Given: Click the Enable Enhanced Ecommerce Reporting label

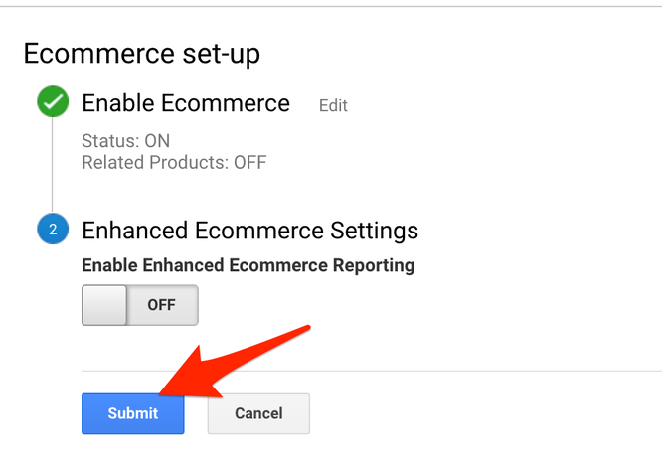Looking at the screenshot, I should coord(248,265).
